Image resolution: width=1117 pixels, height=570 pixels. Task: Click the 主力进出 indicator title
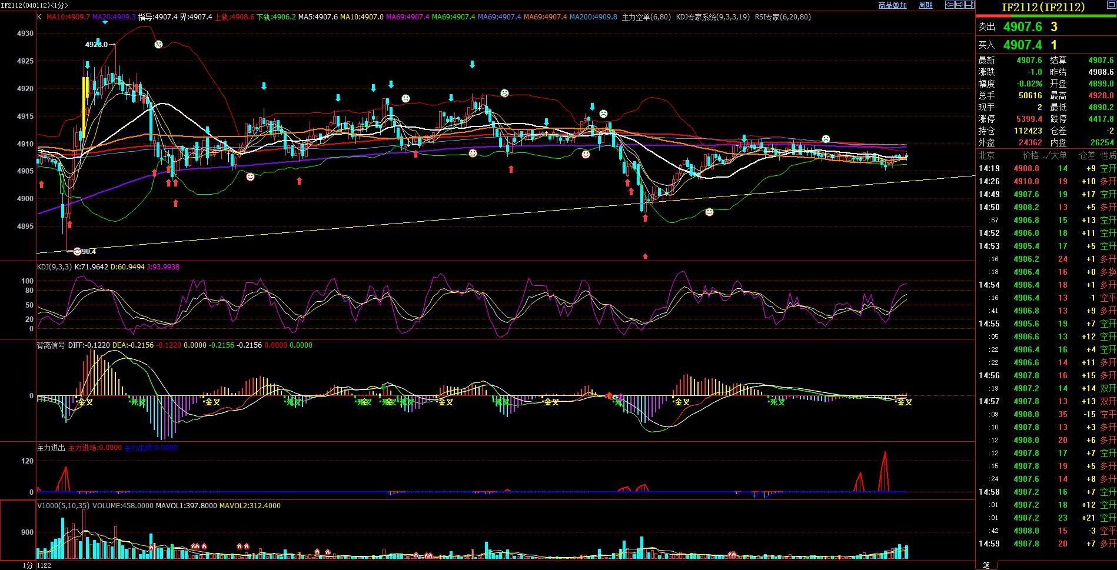(51, 448)
